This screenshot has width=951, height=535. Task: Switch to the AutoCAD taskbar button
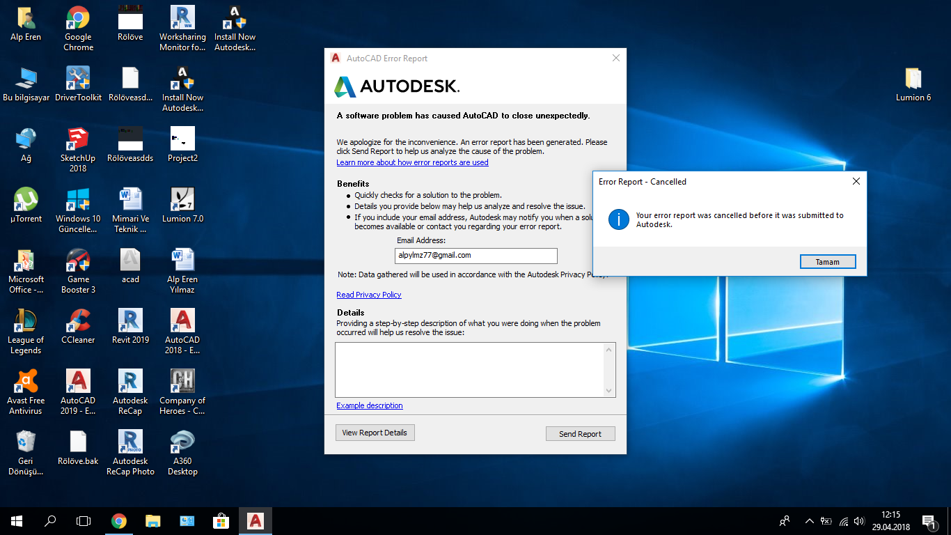[256, 521]
